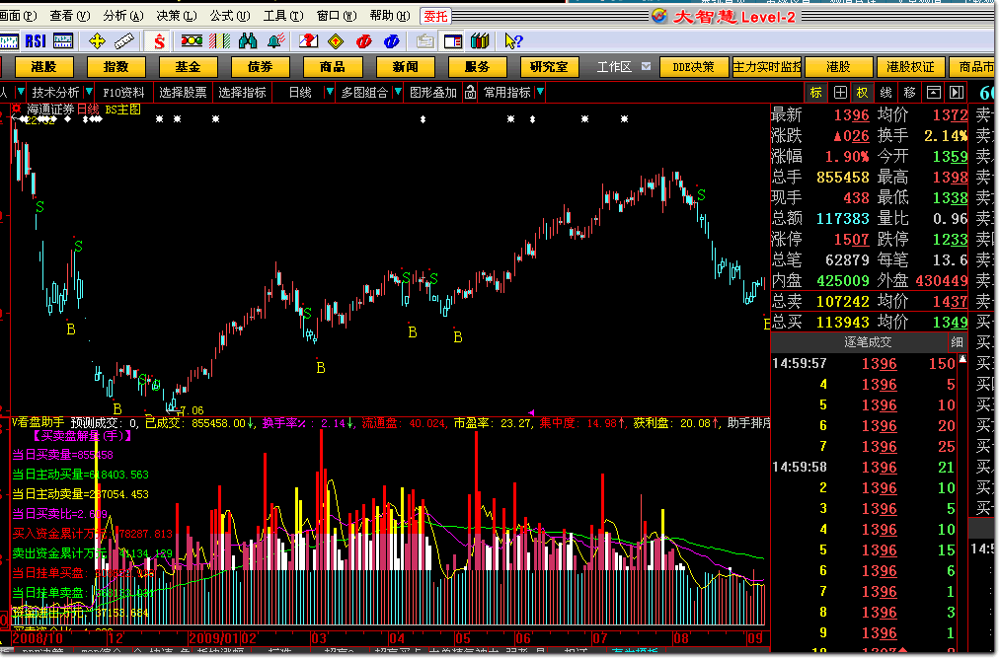Click the grayed clipboard icon
The width and height of the screenshot is (1001, 659).
[424, 41]
